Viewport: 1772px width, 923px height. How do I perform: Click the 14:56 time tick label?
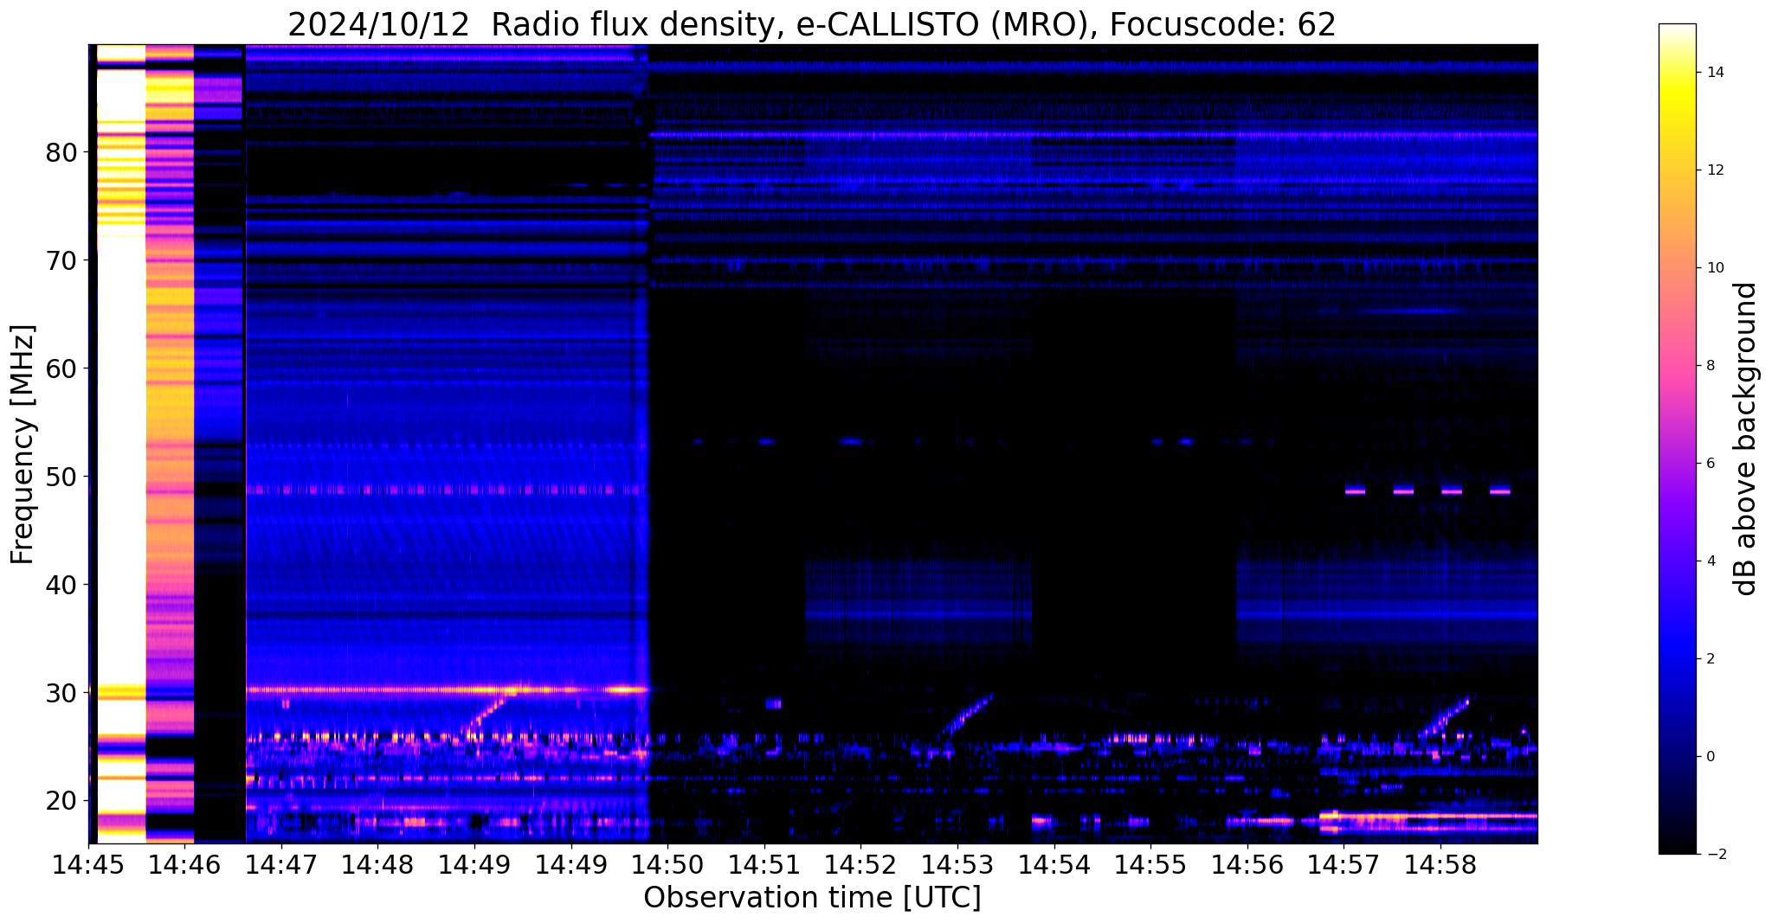tap(1247, 865)
